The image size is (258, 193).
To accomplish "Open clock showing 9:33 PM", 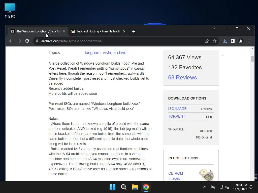I will point(240,187).
